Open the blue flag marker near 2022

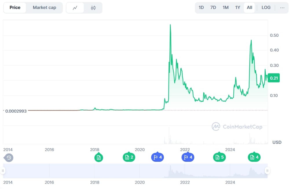[188, 157]
